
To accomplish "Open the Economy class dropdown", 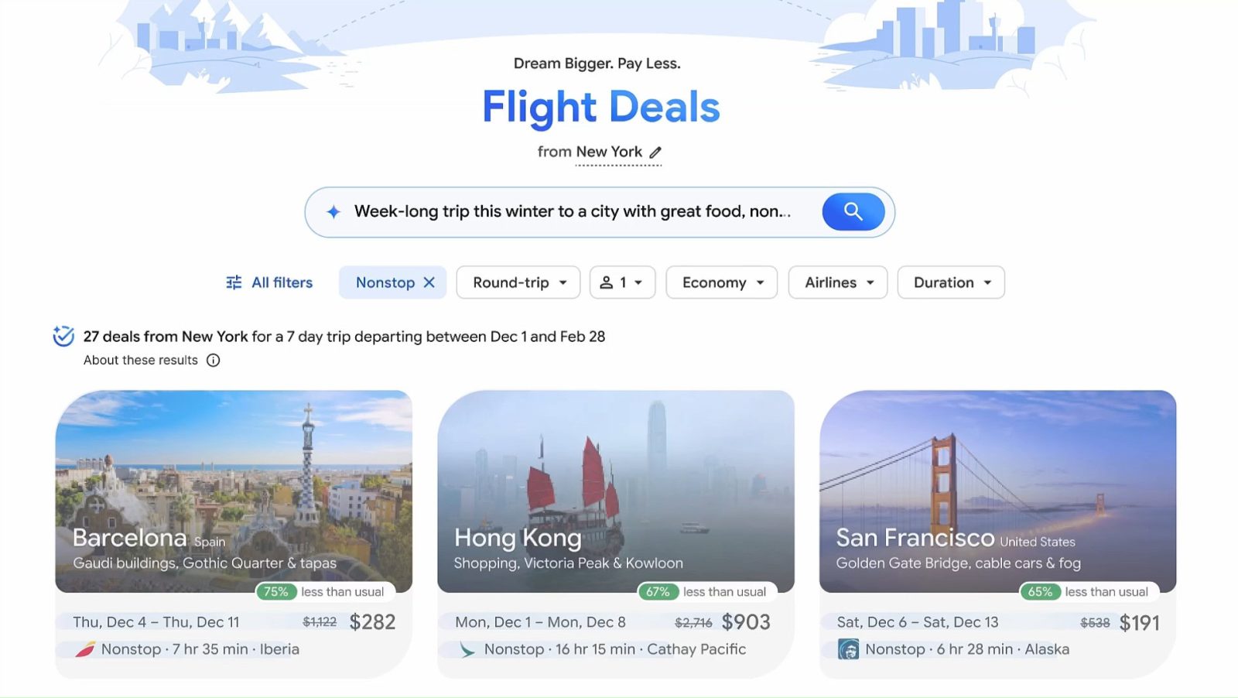I will (x=721, y=282).
